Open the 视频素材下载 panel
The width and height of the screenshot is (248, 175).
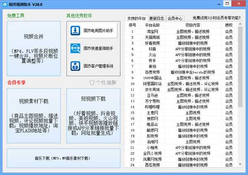coord(34,116)
